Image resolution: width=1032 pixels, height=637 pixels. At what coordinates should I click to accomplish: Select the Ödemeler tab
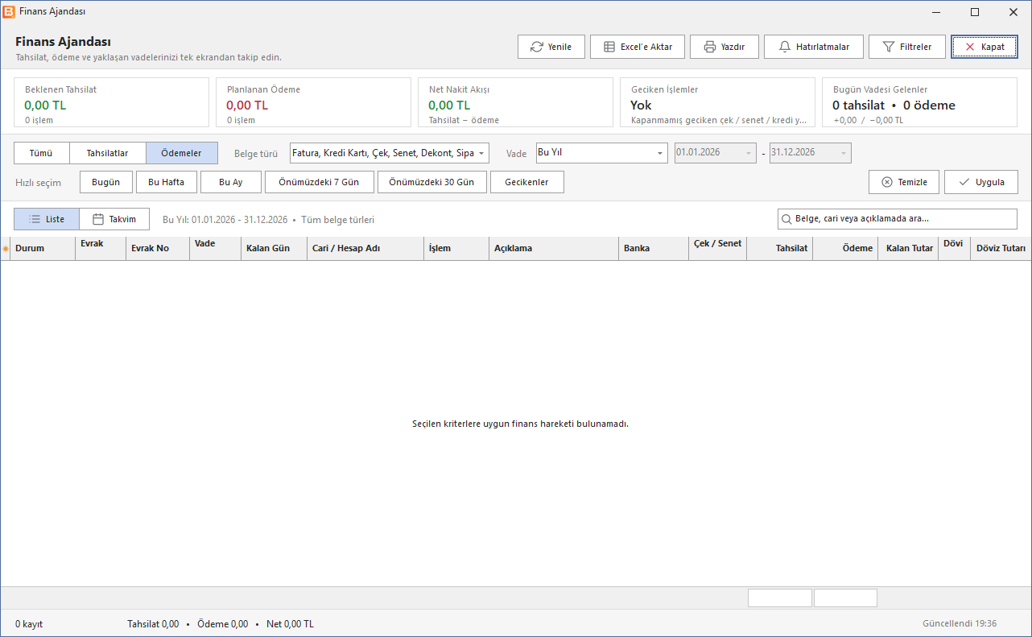[182, 153]
